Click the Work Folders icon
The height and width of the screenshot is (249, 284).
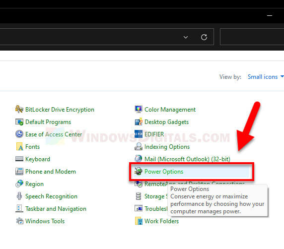pos(139,221)
